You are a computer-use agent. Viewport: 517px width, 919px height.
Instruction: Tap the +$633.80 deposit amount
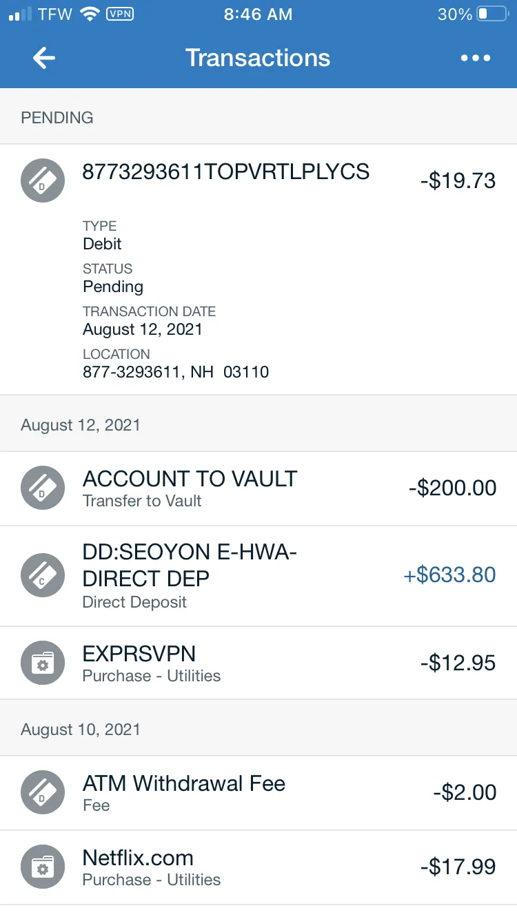tap(449, 575)
